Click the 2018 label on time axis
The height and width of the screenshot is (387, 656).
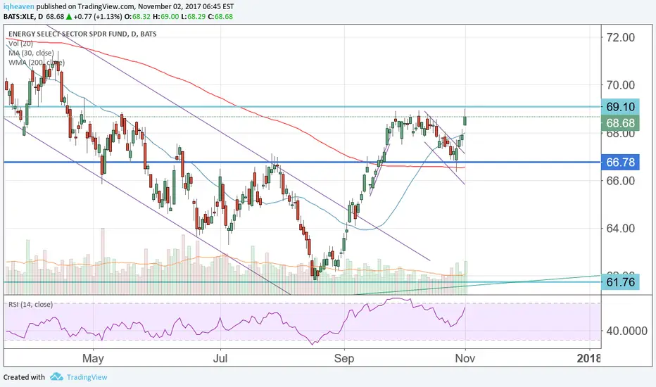[588, 359]
